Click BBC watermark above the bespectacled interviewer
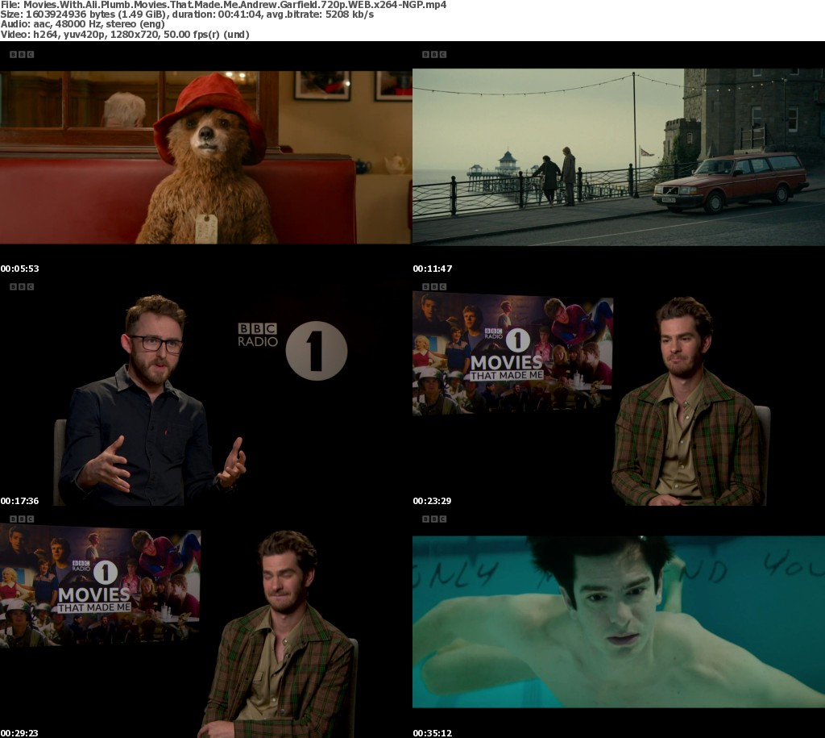This screenshot has height=738, width=825. pos(21,286)
